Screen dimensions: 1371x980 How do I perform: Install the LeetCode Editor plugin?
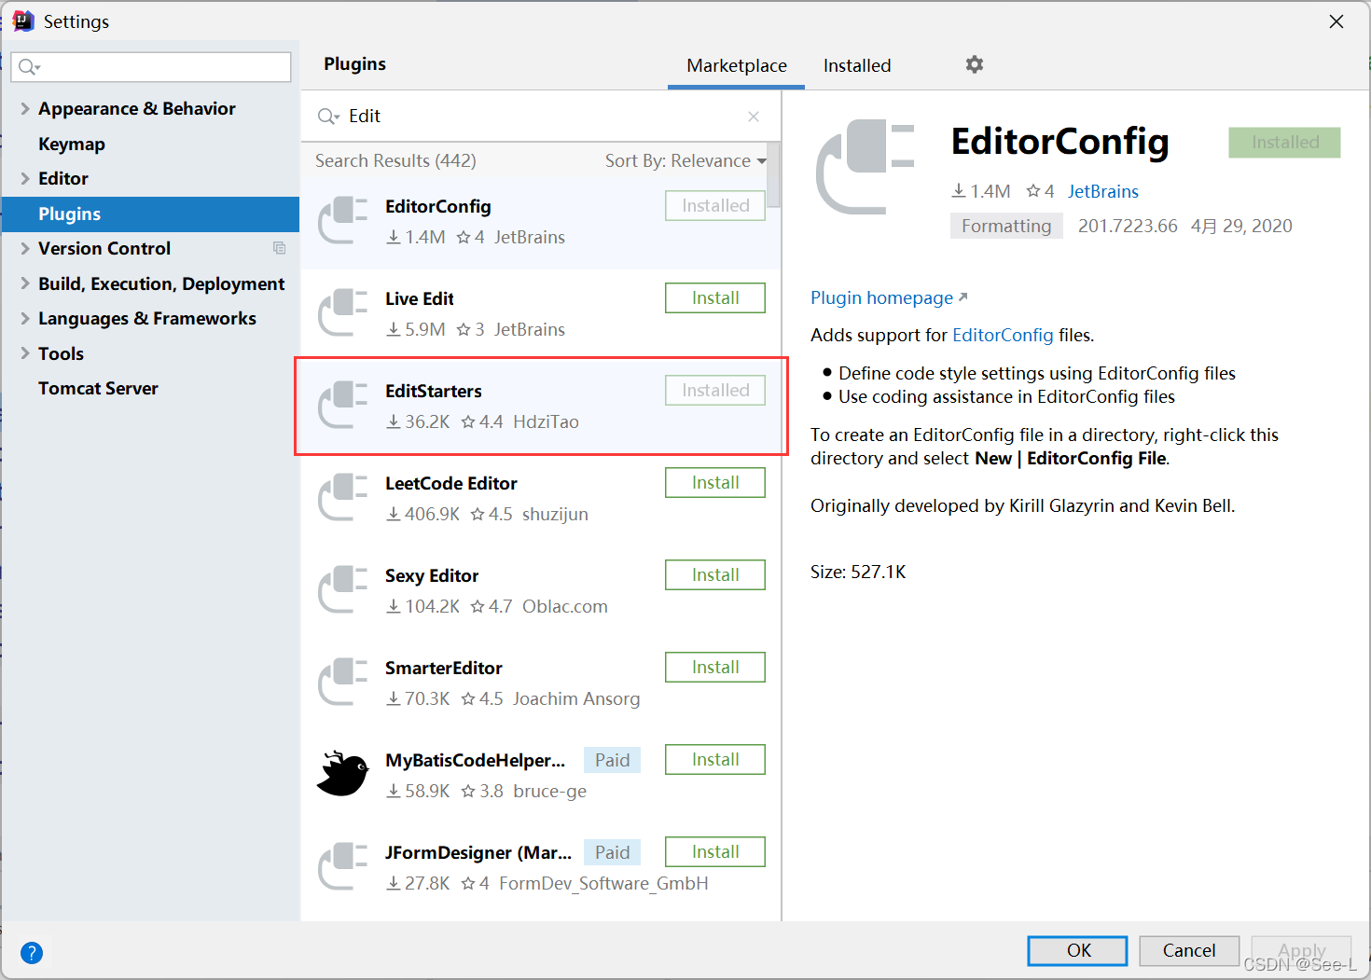click(715, 483)
